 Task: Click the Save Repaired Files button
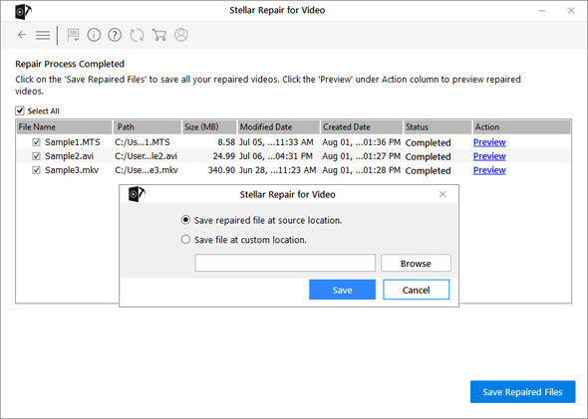(x=523, y=392)
